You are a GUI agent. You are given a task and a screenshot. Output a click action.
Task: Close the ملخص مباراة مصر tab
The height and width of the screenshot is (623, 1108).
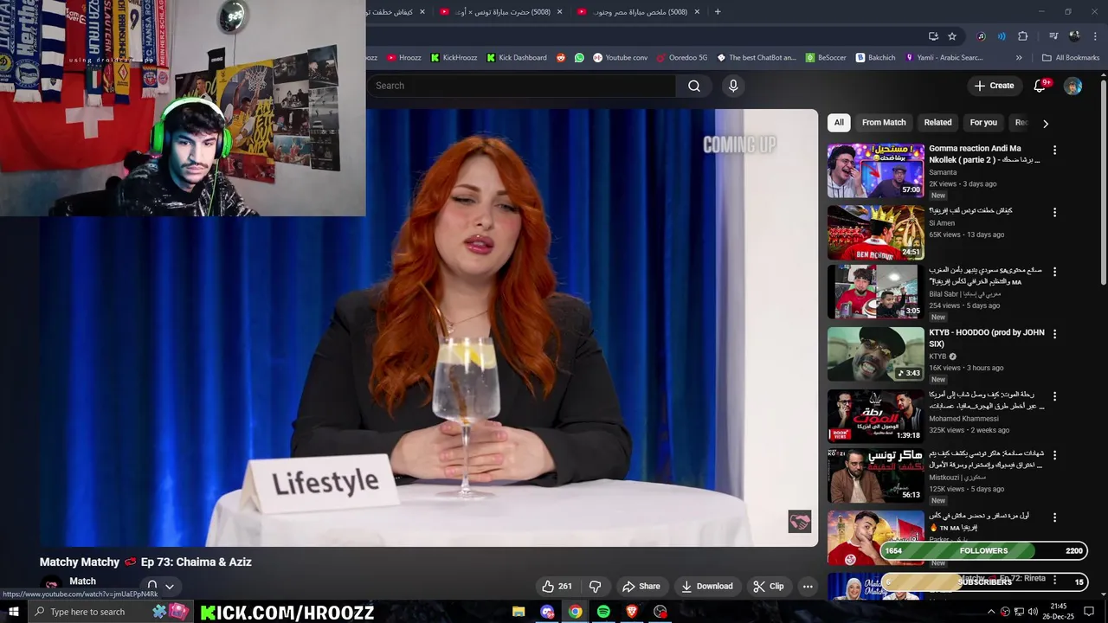[x=697, y=12]
